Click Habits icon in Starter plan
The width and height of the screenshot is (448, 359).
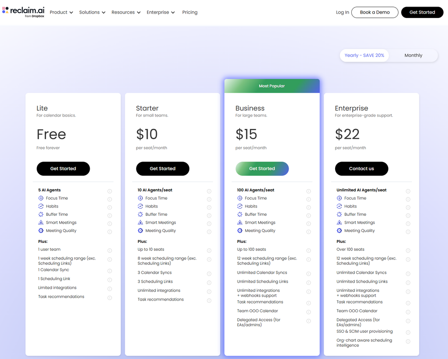[140, 206]
